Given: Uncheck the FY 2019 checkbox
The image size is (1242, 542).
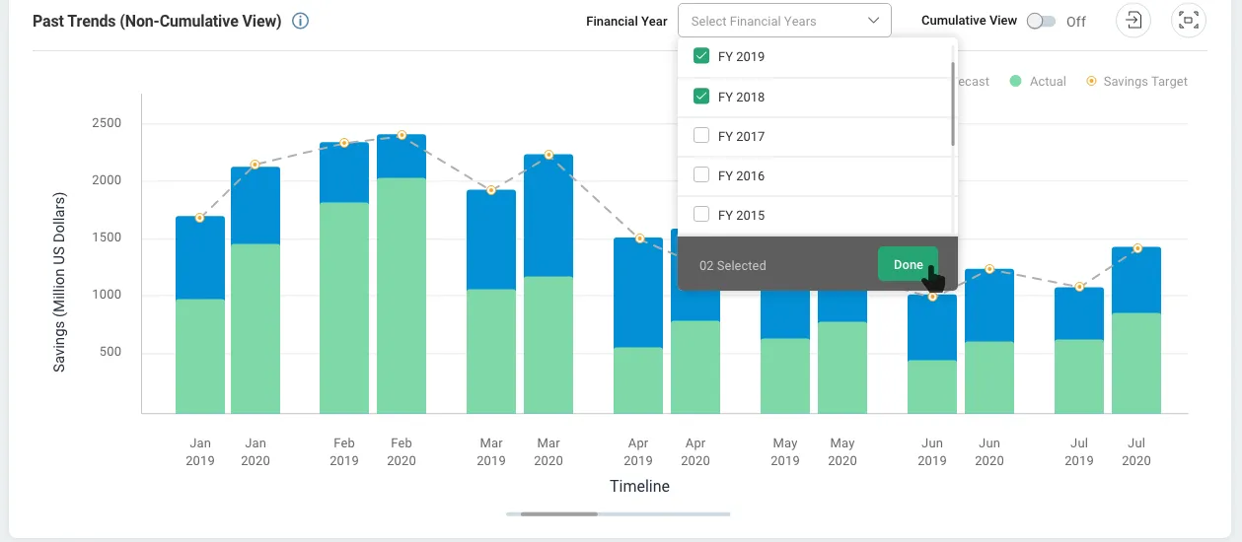Looking at the screenshot, I should click(701, 56).
